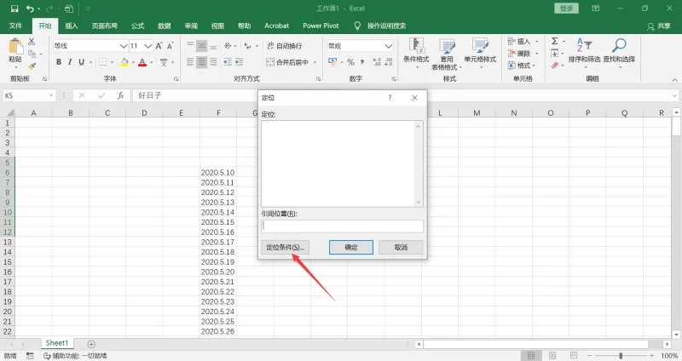Image resolution: width=682 pixels, height=361 pixels.
Task: Click the decrease indent icon
Action: click(x=228, y=62)
